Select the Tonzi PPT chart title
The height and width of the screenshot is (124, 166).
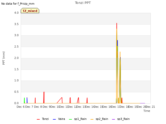(x=83, y=3)
